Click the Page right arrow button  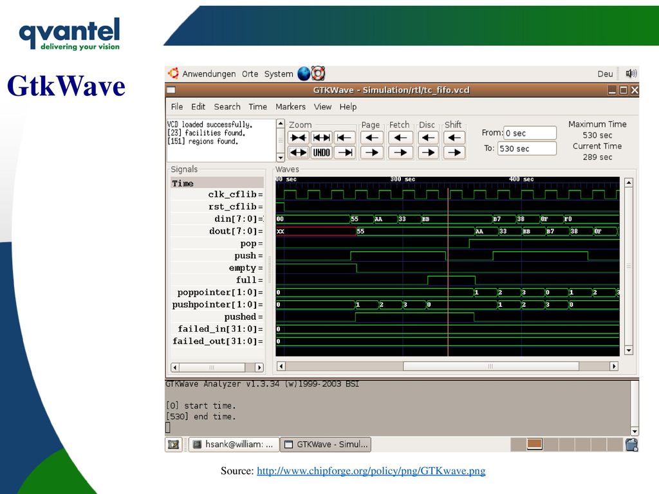[x=372, y=152]
